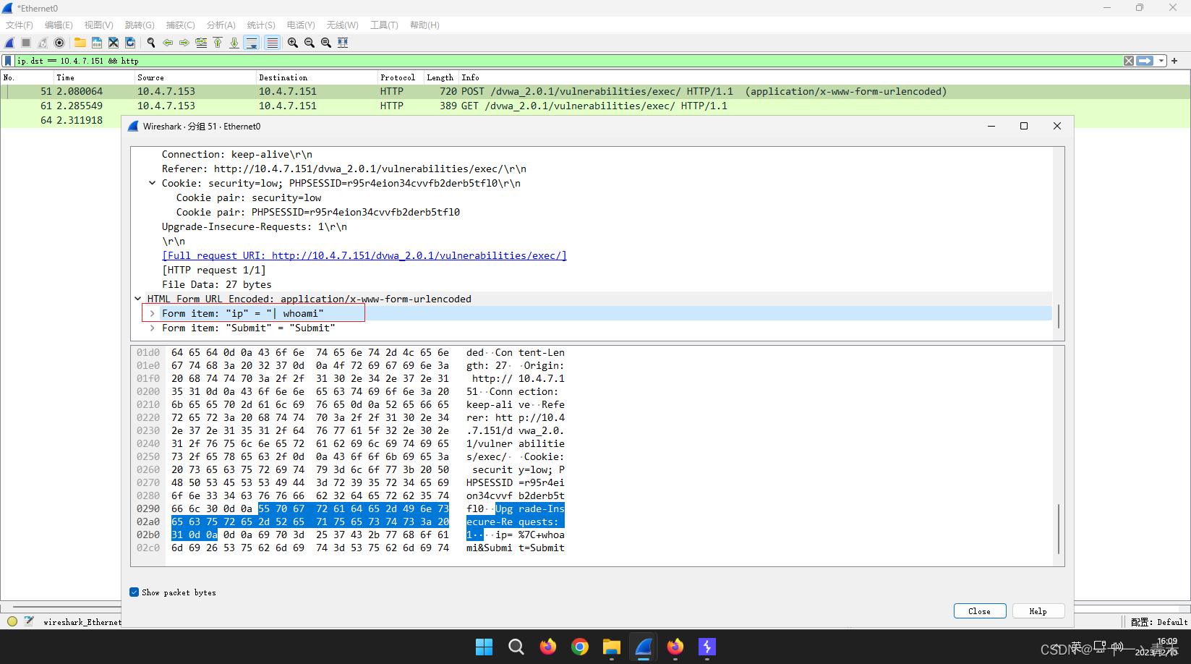The height and width of the screenshot is (664, 1191).
Task: Uncheck Show packet bytes checkbox
Action: click(134, 592)
